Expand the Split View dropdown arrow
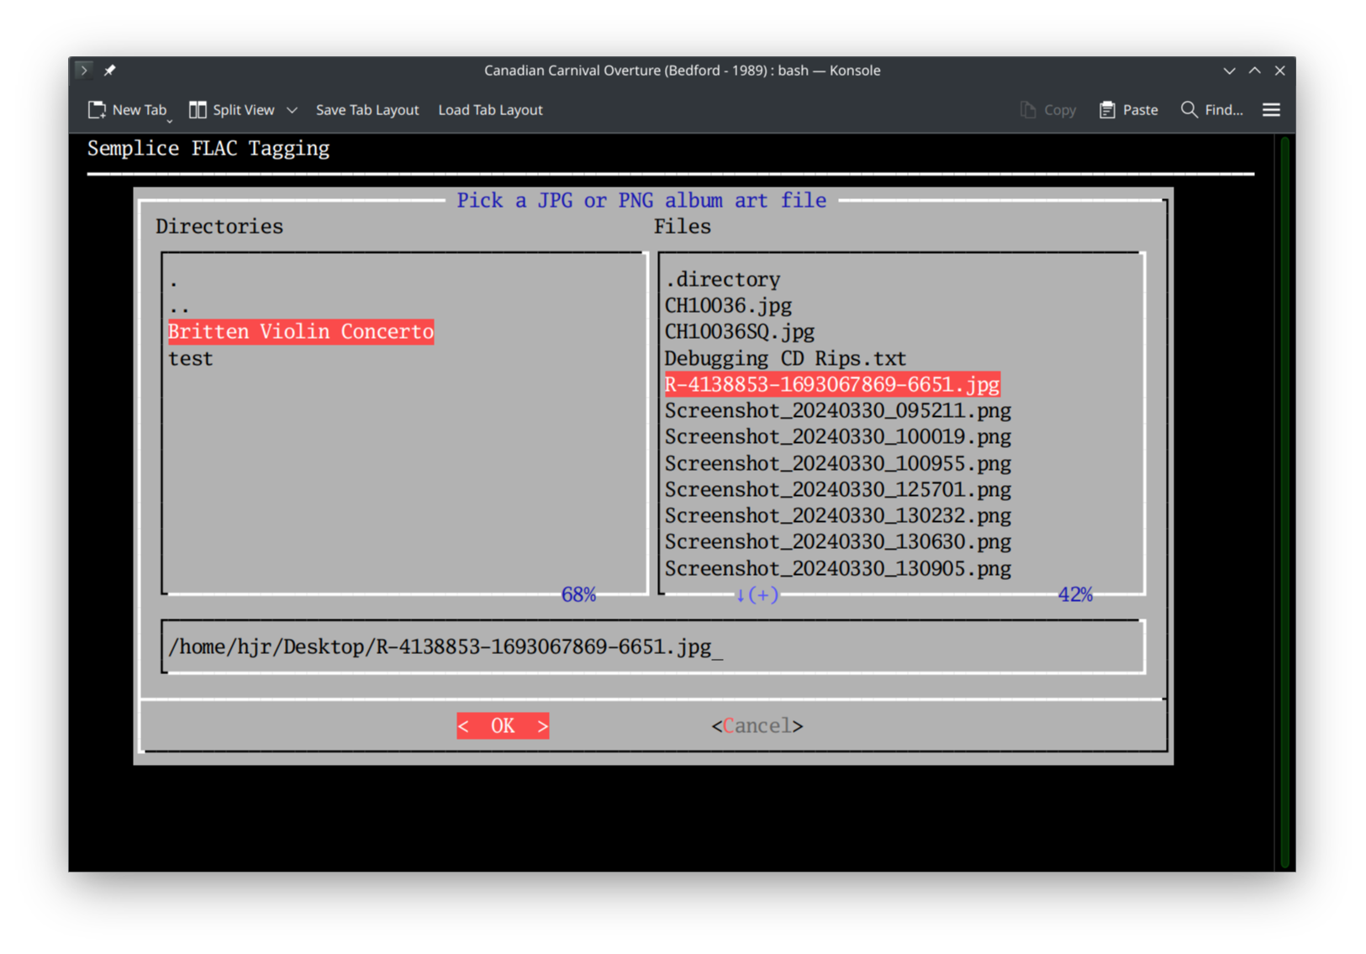Viewport: 1366px width, 954px height. coord(293,110)
